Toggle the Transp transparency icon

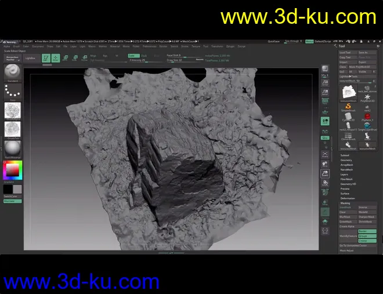click(325, 202)
